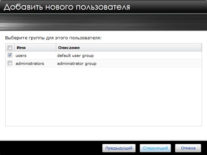Image resolution: width=207 pixels, height=155 pixels.
Task: Select the users group name
Action: coord(21,56)
